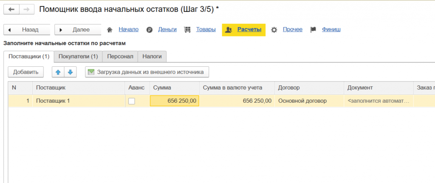Click Загрузка данных из внешнего источника
435x183 pixels.
(x=147, y=72)
